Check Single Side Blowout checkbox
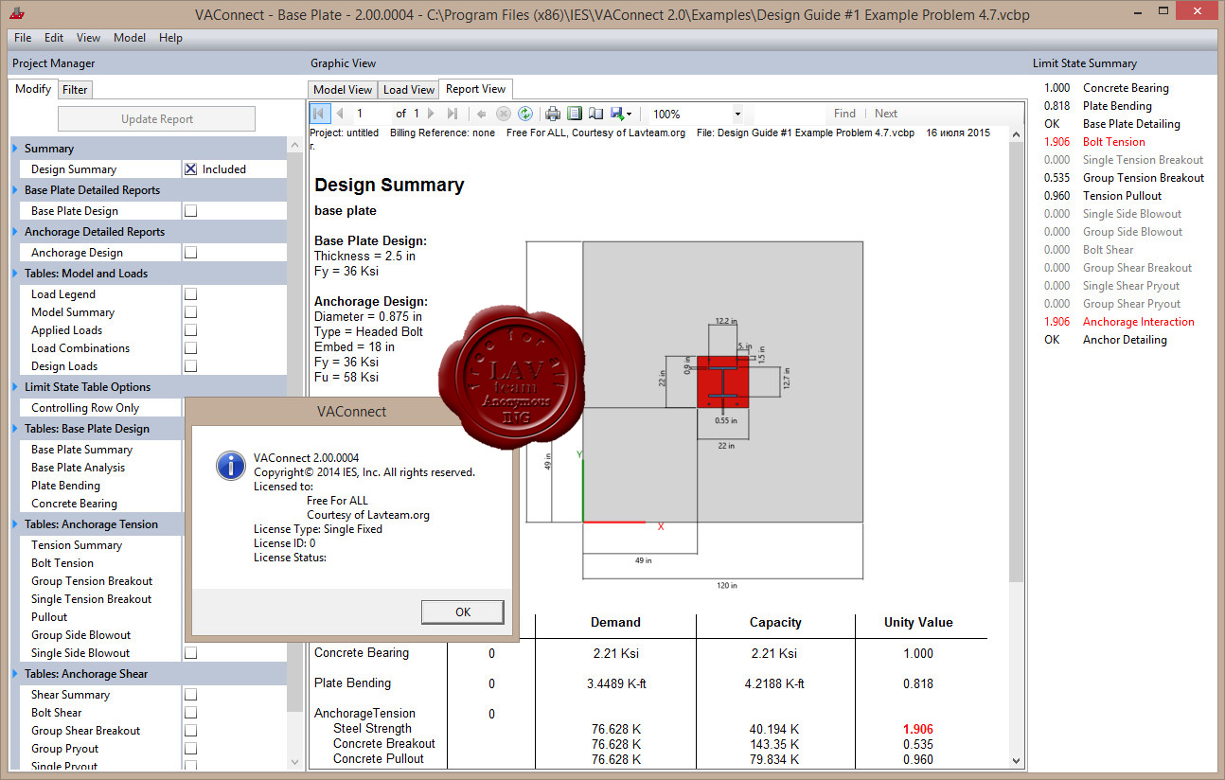 click(191, 653)
